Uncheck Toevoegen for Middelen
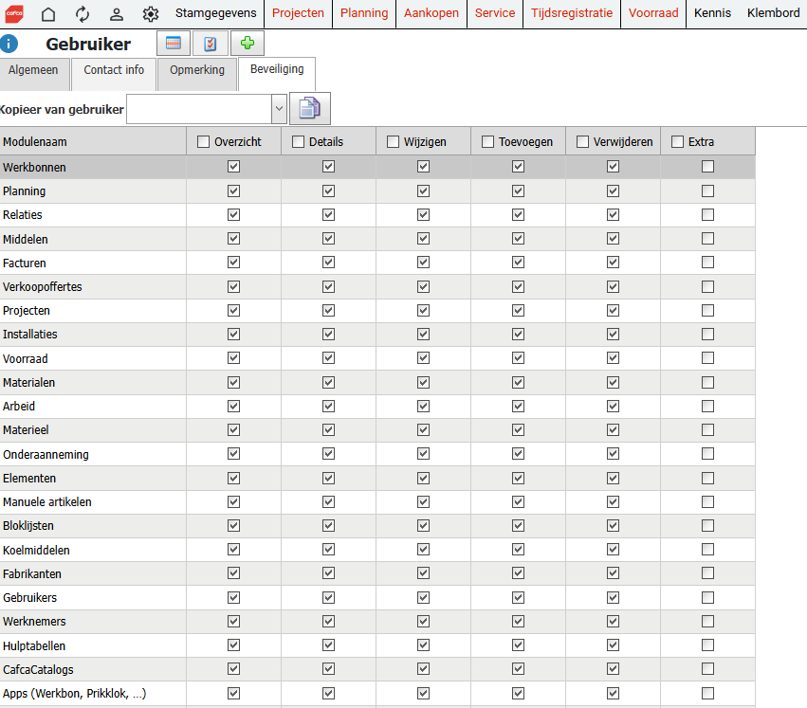Screen dimensions: 807x708 pyautogui.click(x=519, y=239)
